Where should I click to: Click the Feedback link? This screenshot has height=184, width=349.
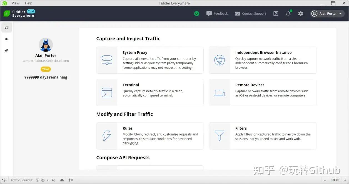221,14
